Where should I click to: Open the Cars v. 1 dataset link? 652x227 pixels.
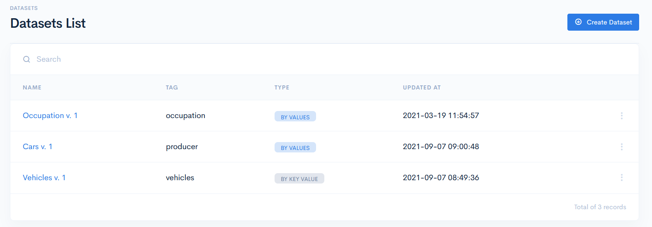(37, 147)
